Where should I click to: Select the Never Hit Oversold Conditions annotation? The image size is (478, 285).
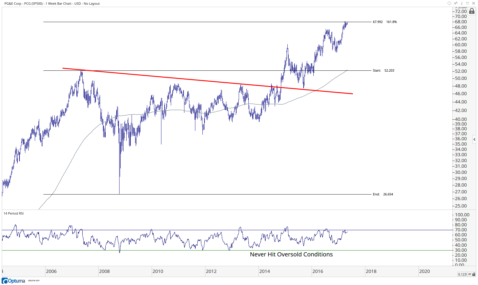pyautogui.click(x=291, y=254)
